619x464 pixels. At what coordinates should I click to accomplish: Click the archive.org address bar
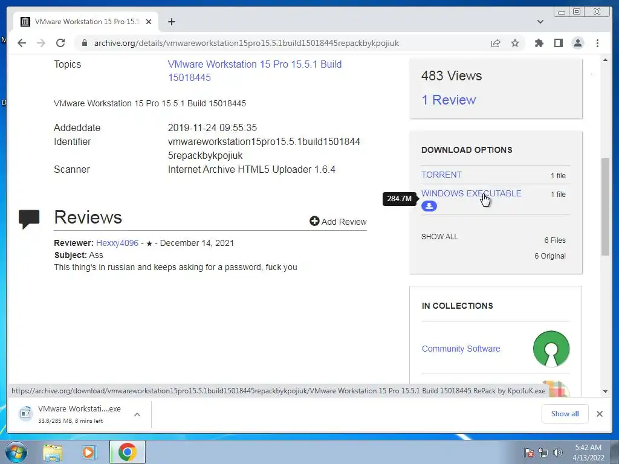click(x=247, y=43)
